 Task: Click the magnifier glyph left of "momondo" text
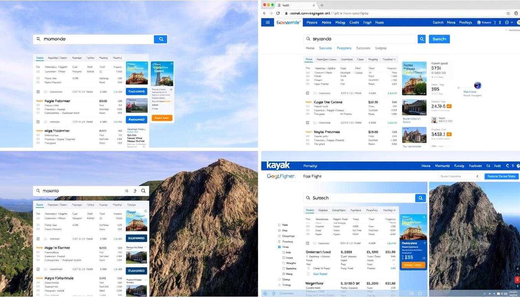pos(38,39)
